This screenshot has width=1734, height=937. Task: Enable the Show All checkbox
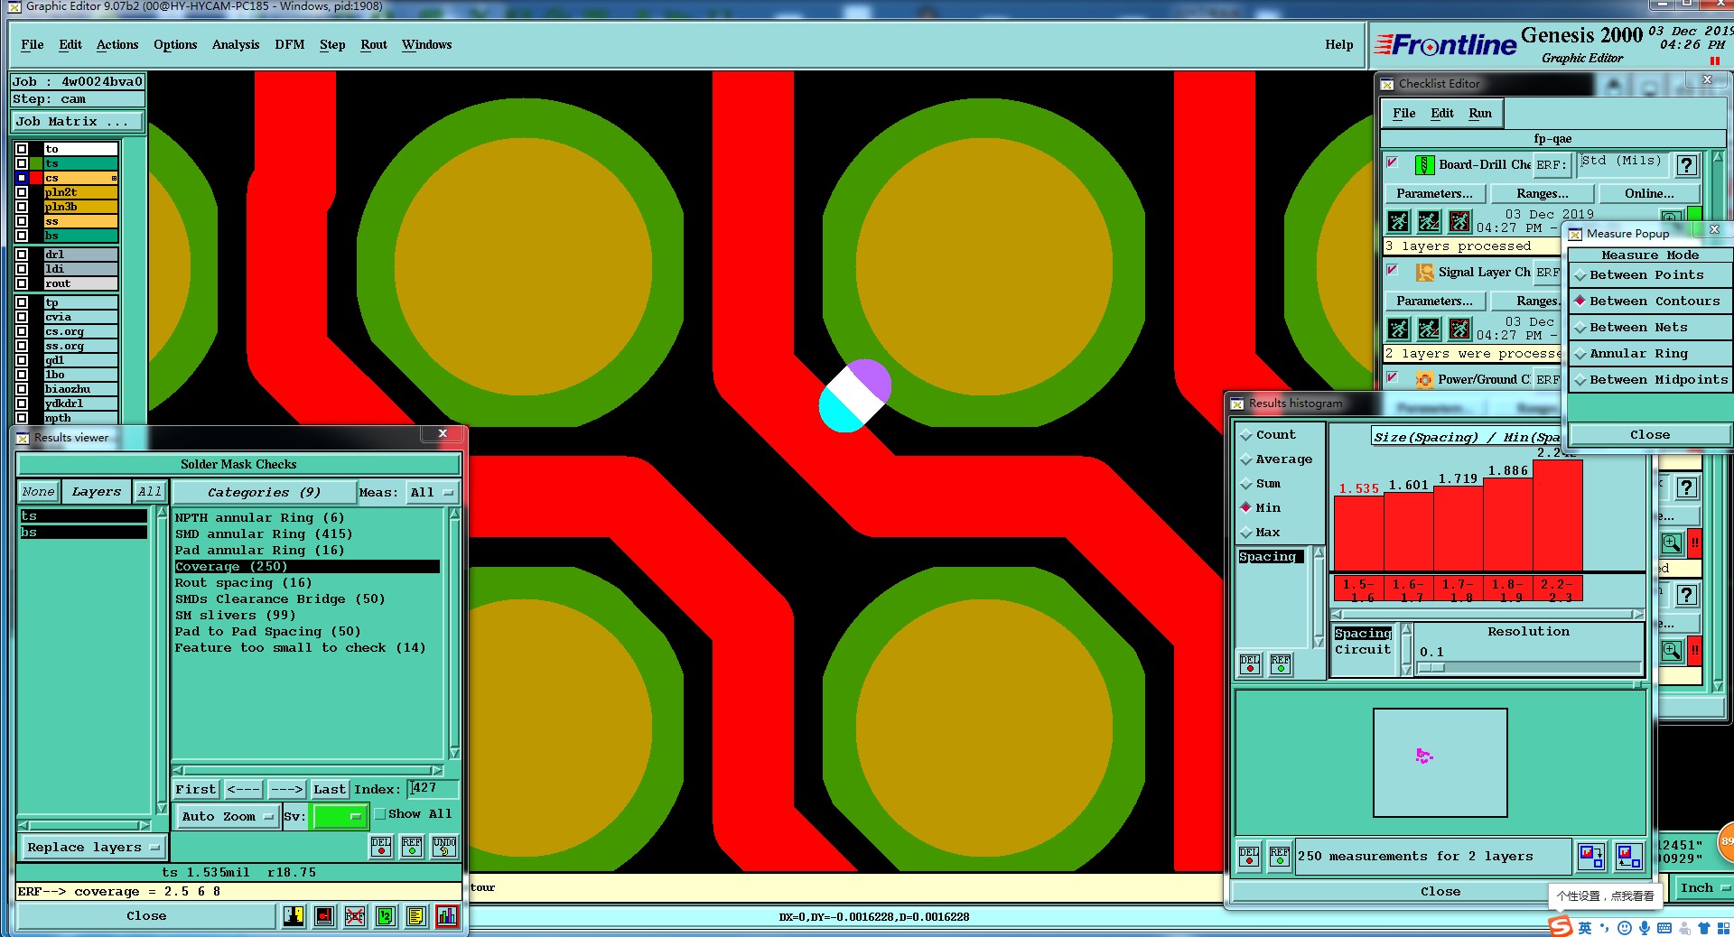coord(380,814)
